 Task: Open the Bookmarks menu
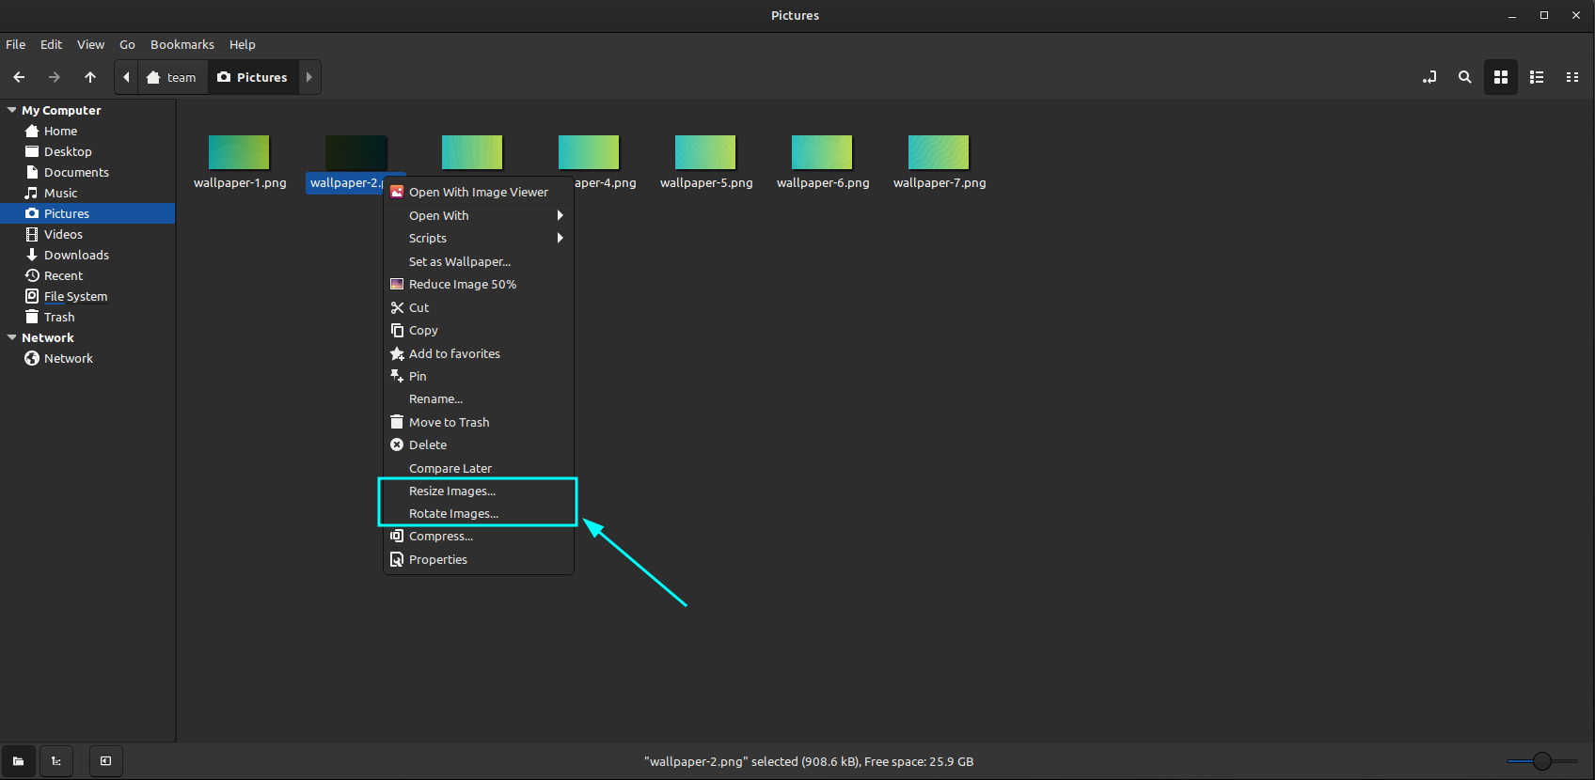tap(182, 44)
